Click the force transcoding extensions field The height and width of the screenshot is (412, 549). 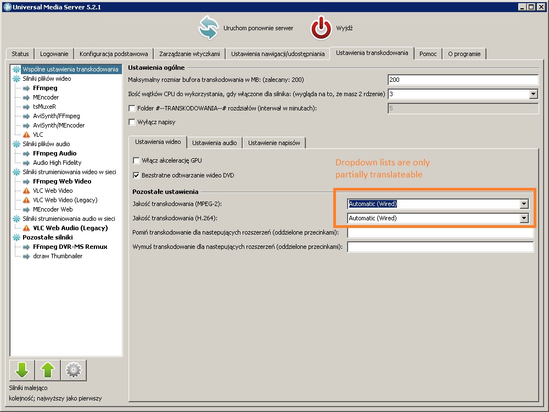tap(440, 247)
